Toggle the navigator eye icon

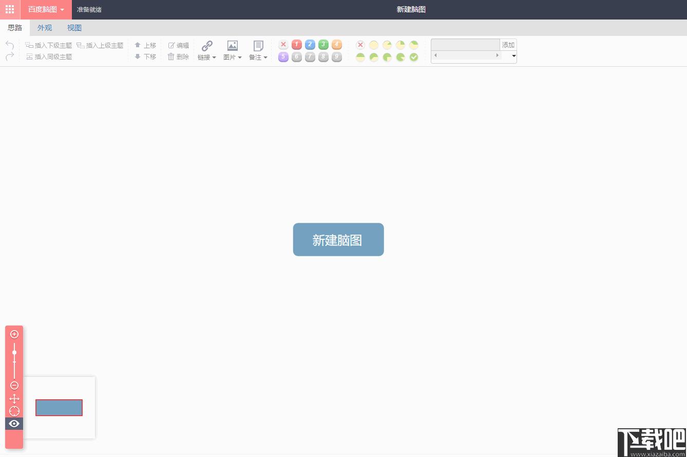(14, 424)
